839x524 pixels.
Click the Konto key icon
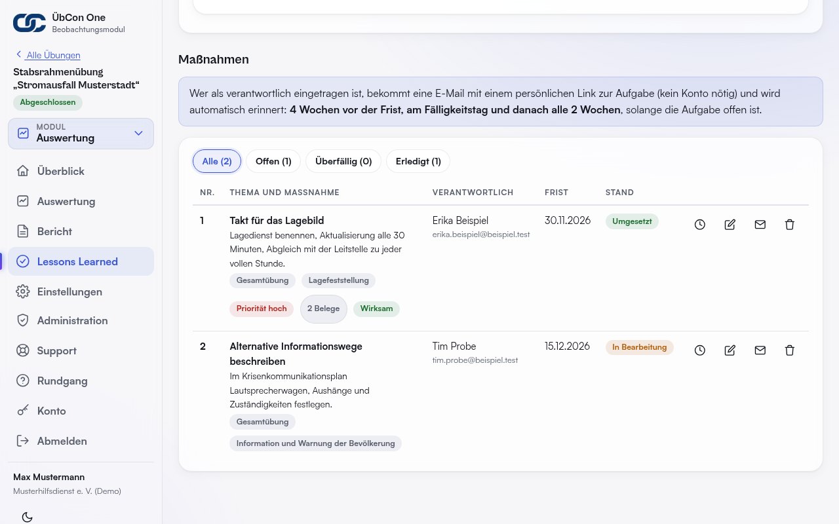click(23, 411)
